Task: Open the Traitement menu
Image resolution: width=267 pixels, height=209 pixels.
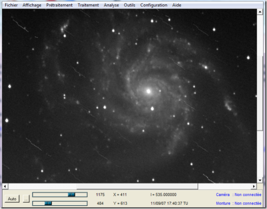Action: click(x=88, y=5)
